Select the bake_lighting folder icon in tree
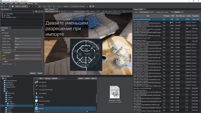This screenshot has width=201, height=113. point(5,85)
